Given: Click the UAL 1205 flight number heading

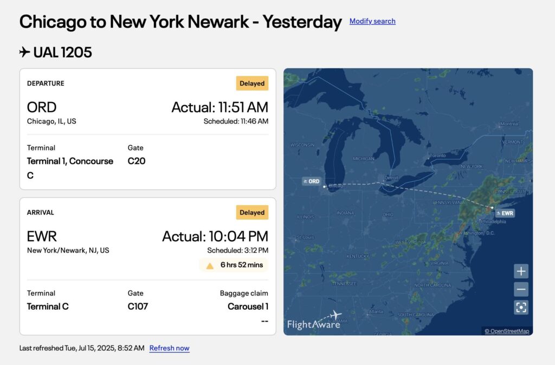Looking at the screenshot, I should coord(62,53).
